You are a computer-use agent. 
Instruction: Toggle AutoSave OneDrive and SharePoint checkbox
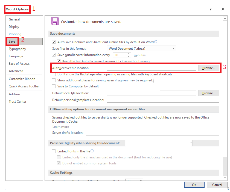54,42
